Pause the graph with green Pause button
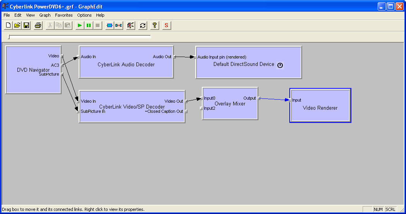This screenshot has width=406, height=214. (89, 25)
